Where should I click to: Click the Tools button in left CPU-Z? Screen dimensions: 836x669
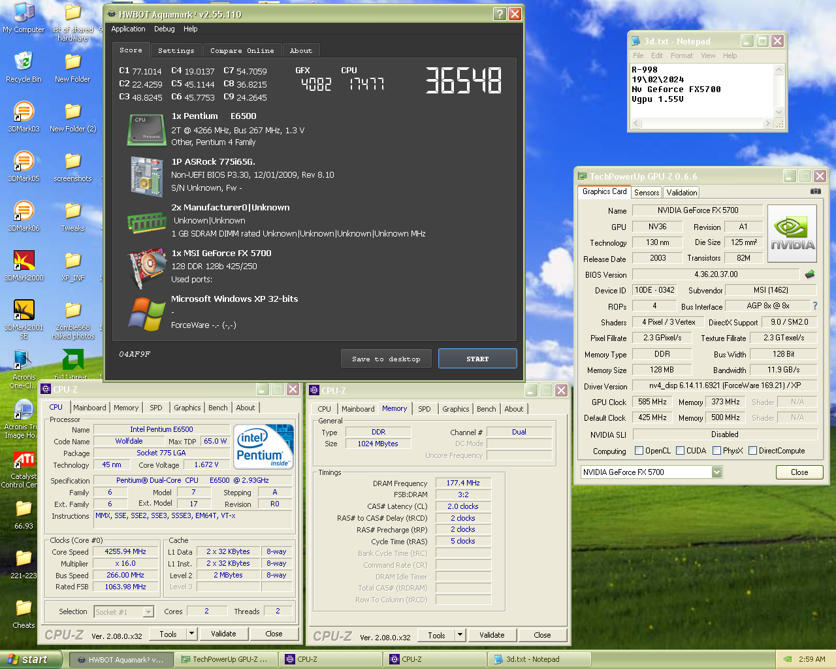click(x=168, y=634)
